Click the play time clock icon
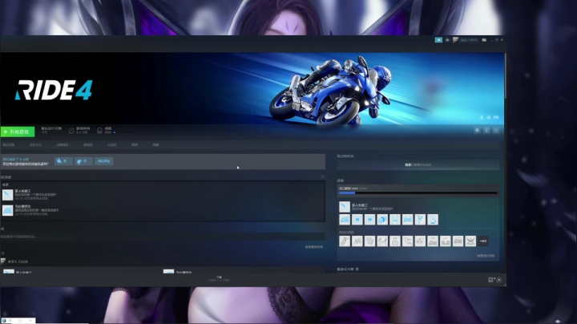 (x=71, y=131)
